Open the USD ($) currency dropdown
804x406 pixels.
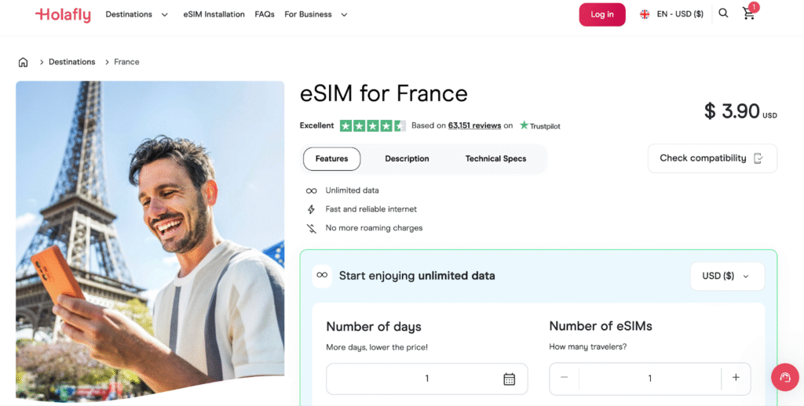click(726, 276)
